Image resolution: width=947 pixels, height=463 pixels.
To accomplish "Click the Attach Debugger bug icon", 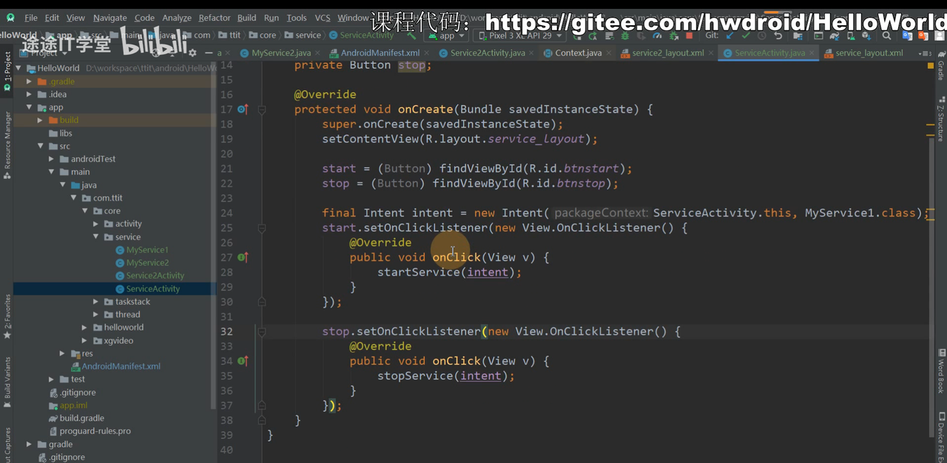I will [673, 36].
